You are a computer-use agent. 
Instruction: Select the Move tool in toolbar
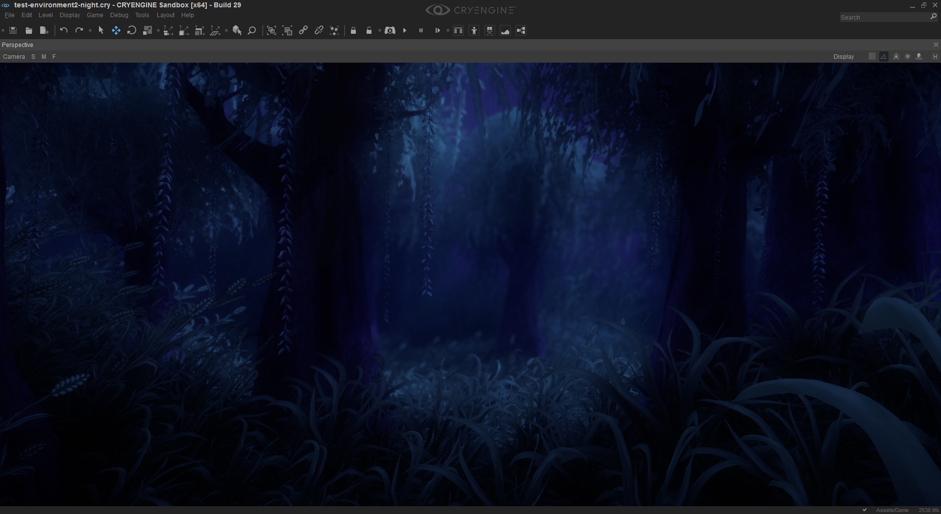point(116,30)
